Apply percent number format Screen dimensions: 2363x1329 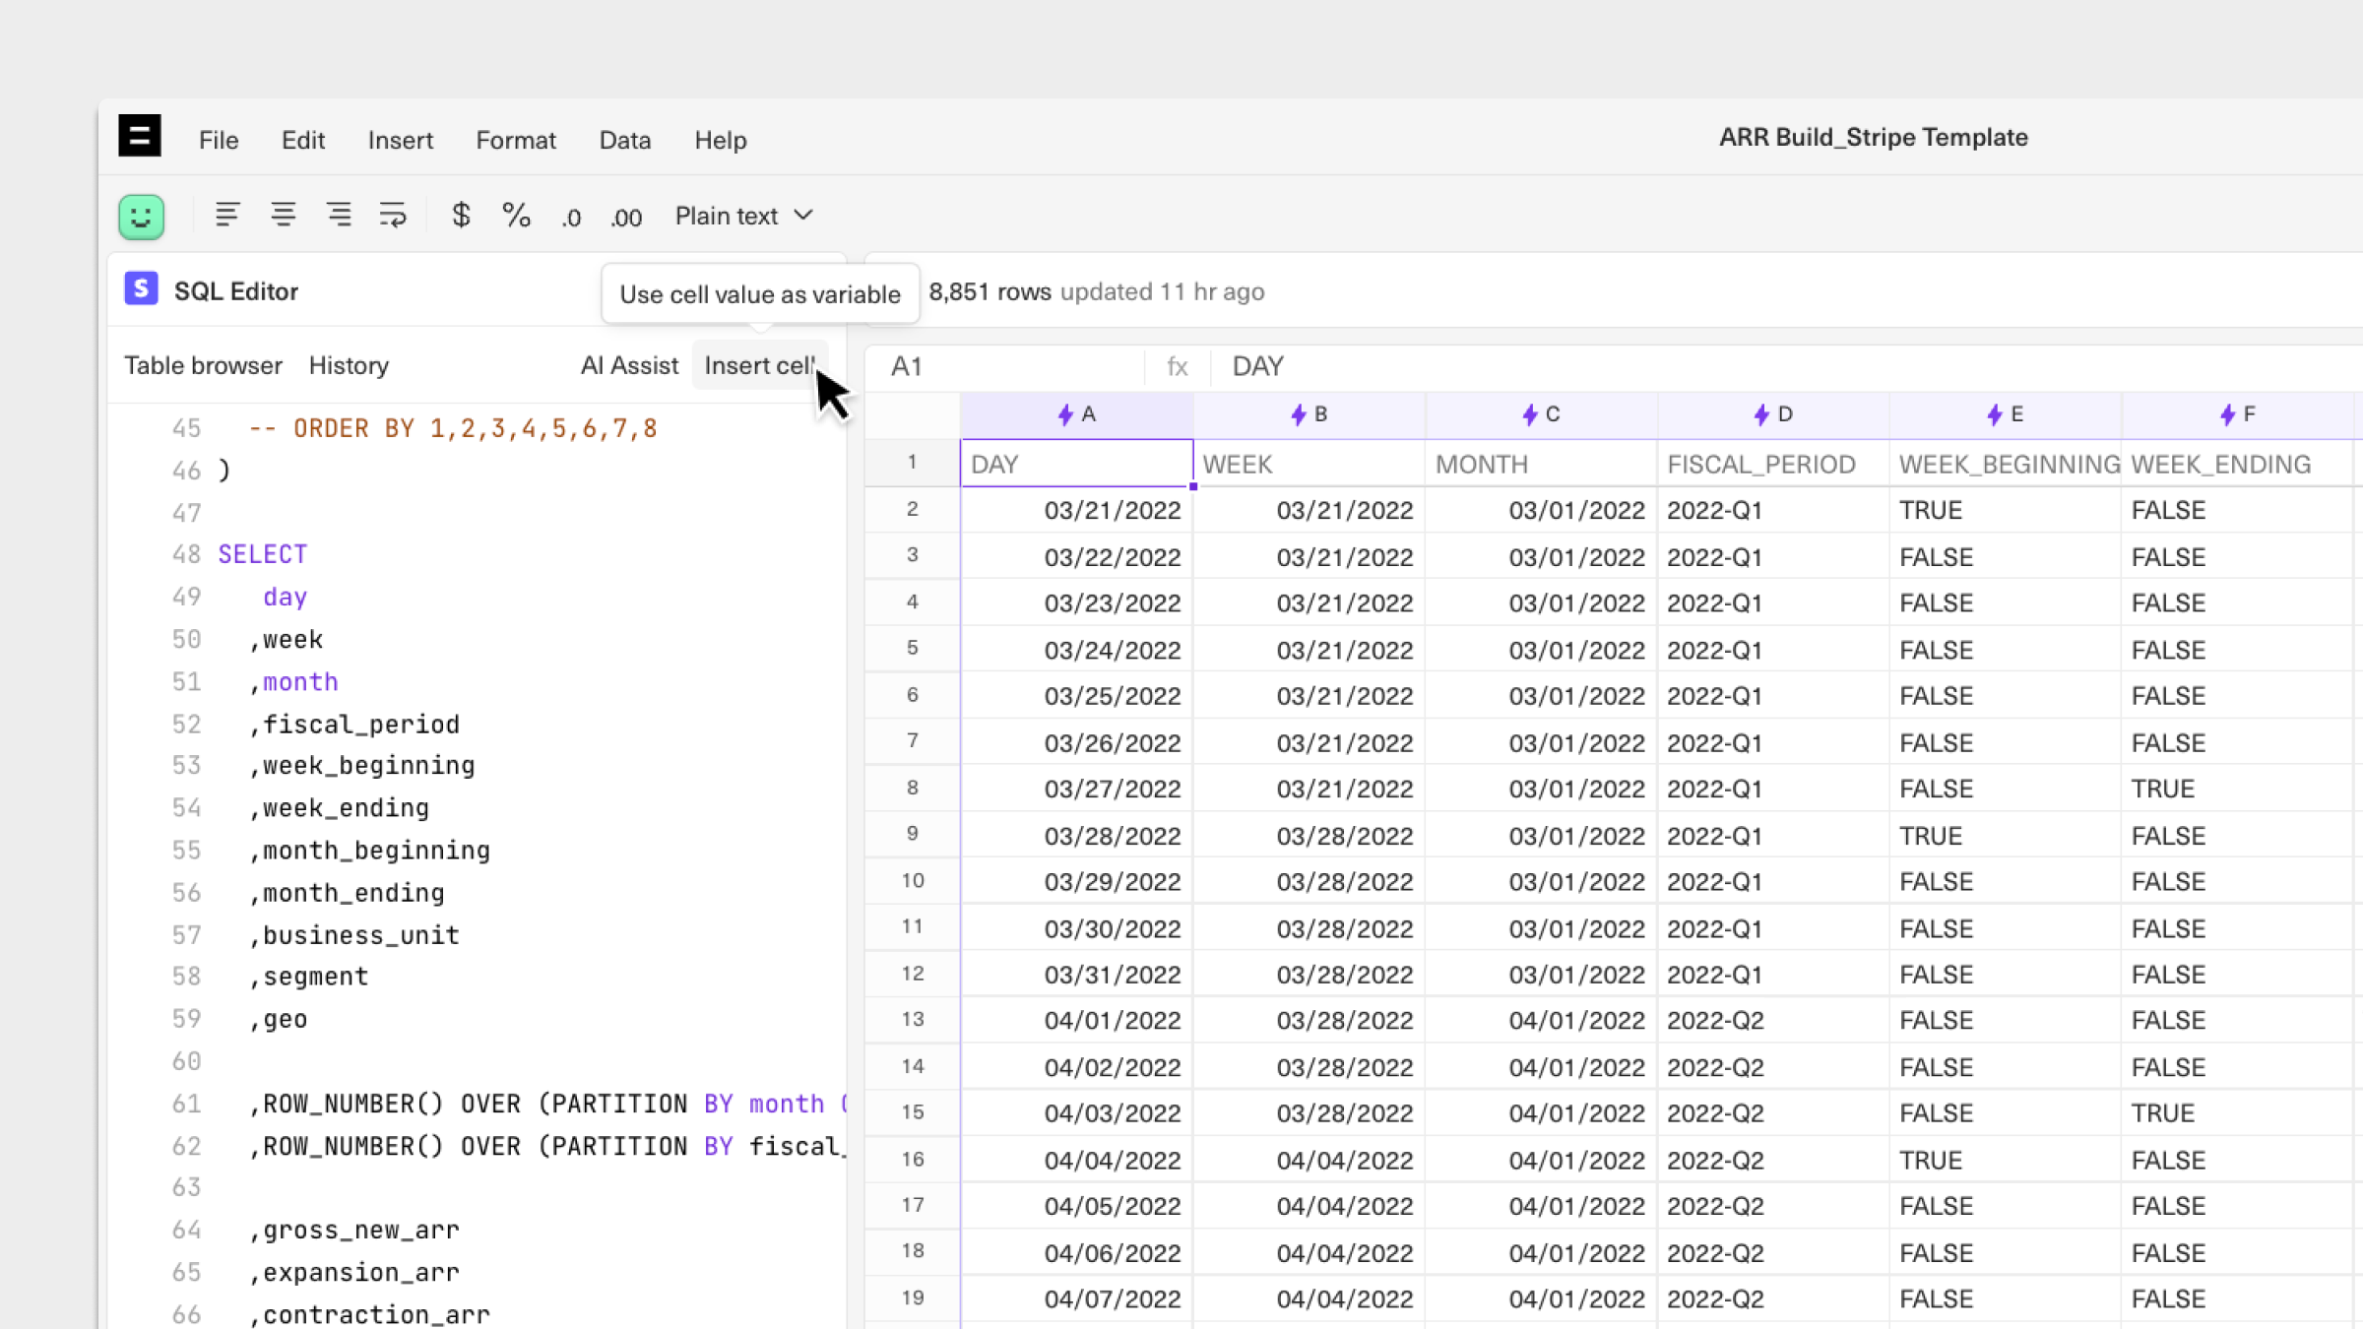[x=516, y=216]
